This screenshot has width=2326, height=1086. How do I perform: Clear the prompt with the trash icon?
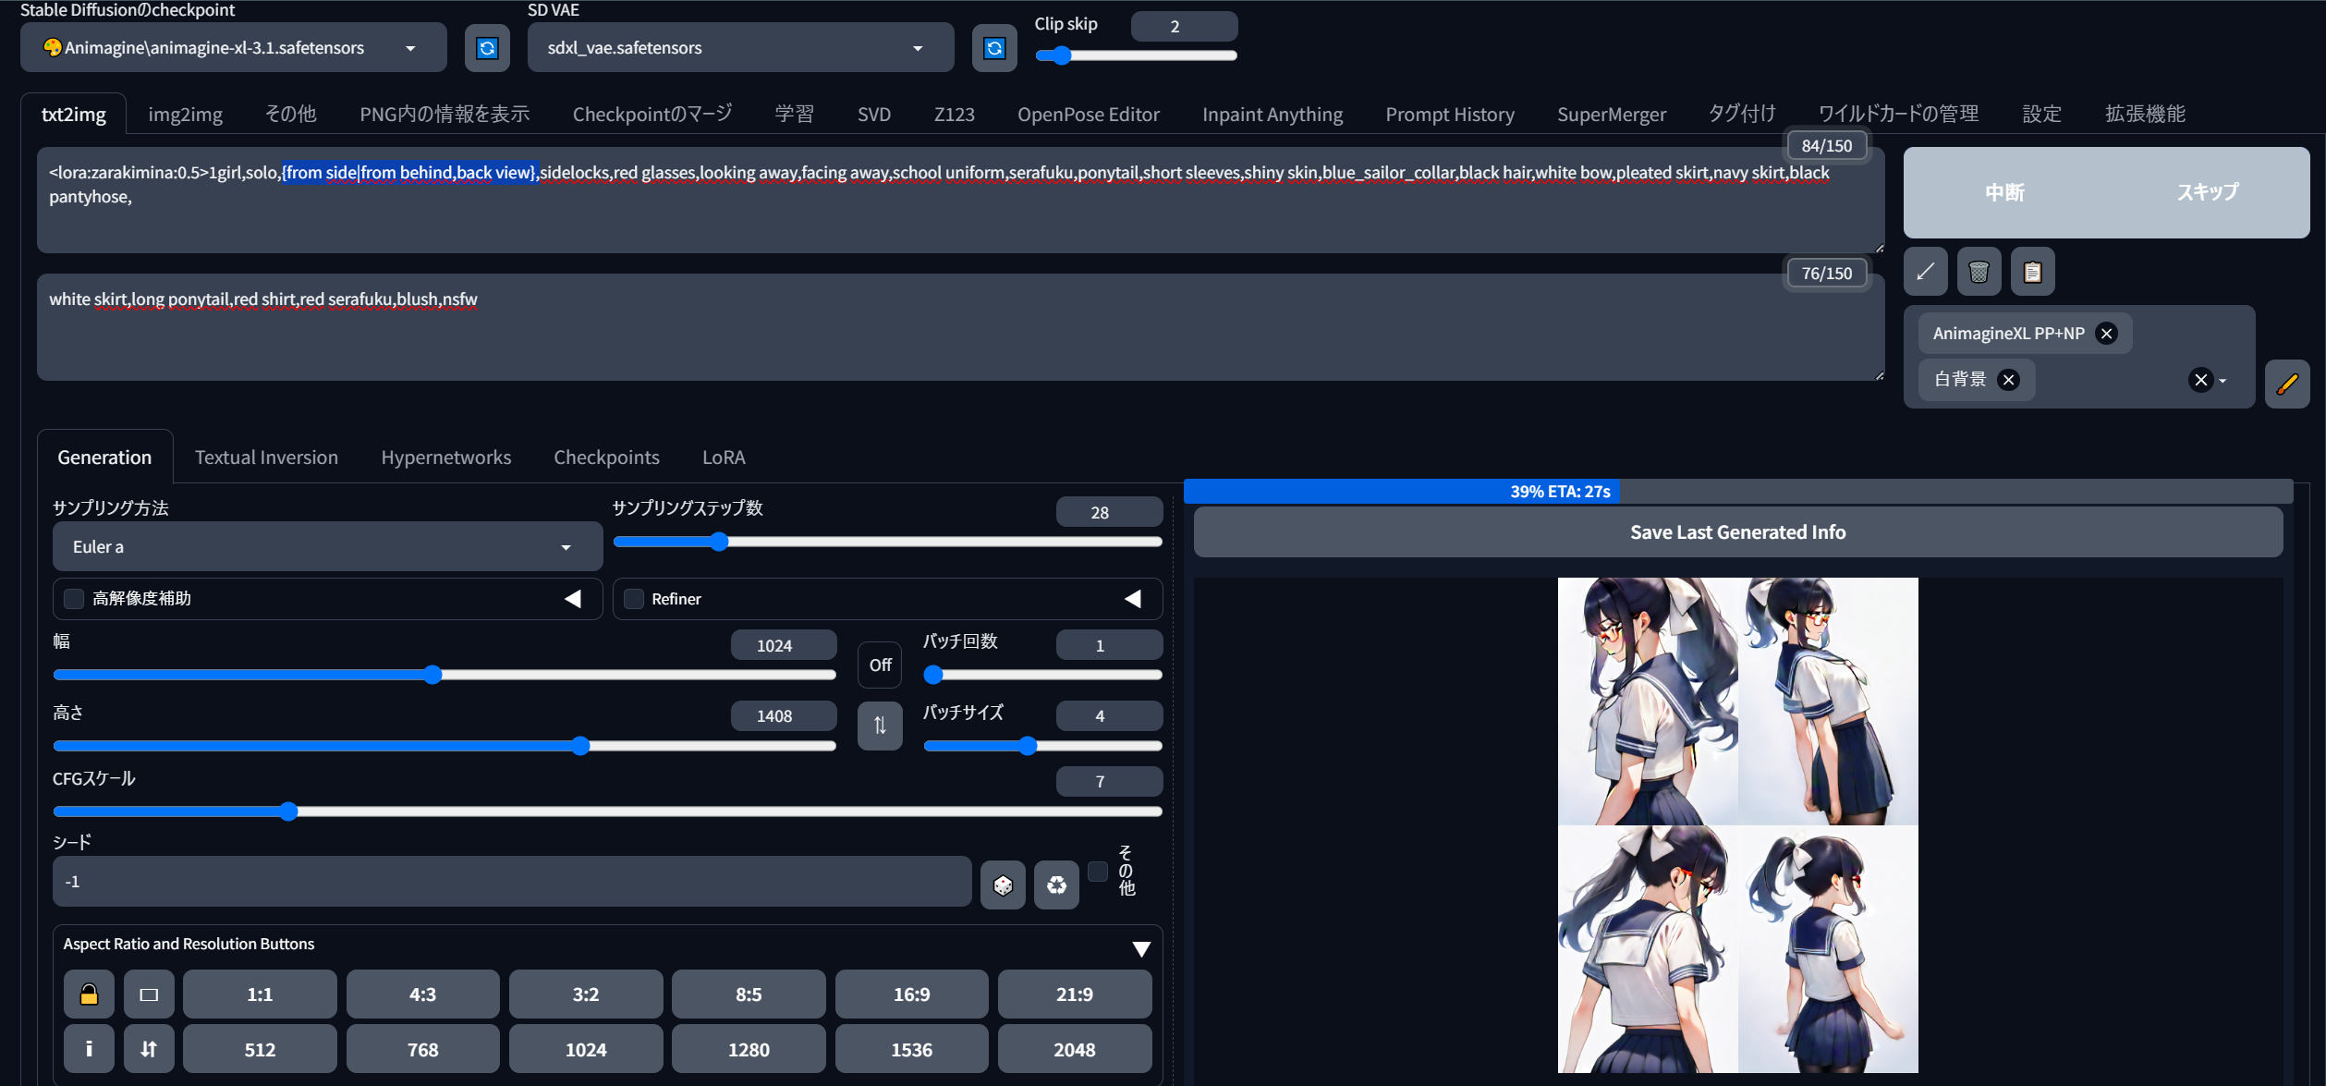tap(1979, 272)
